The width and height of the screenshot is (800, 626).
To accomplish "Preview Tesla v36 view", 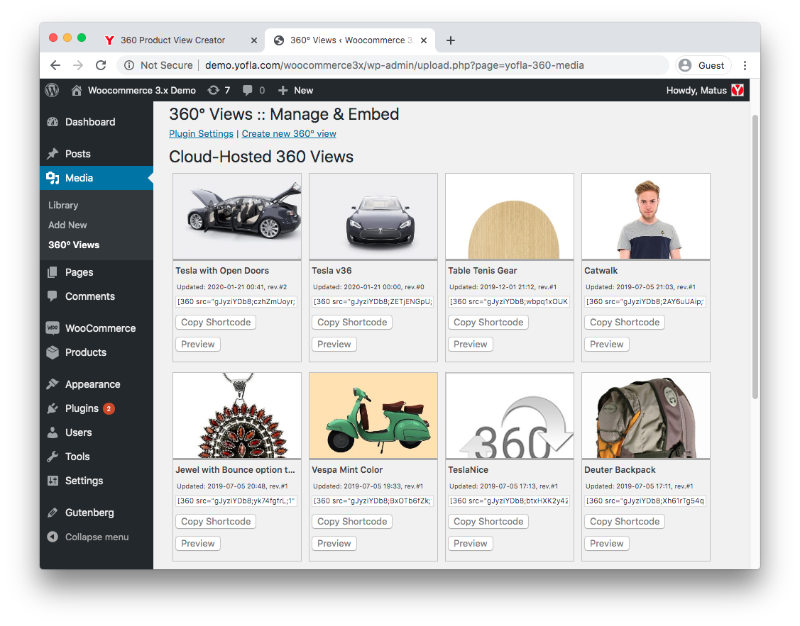I will tap(334, 345).
